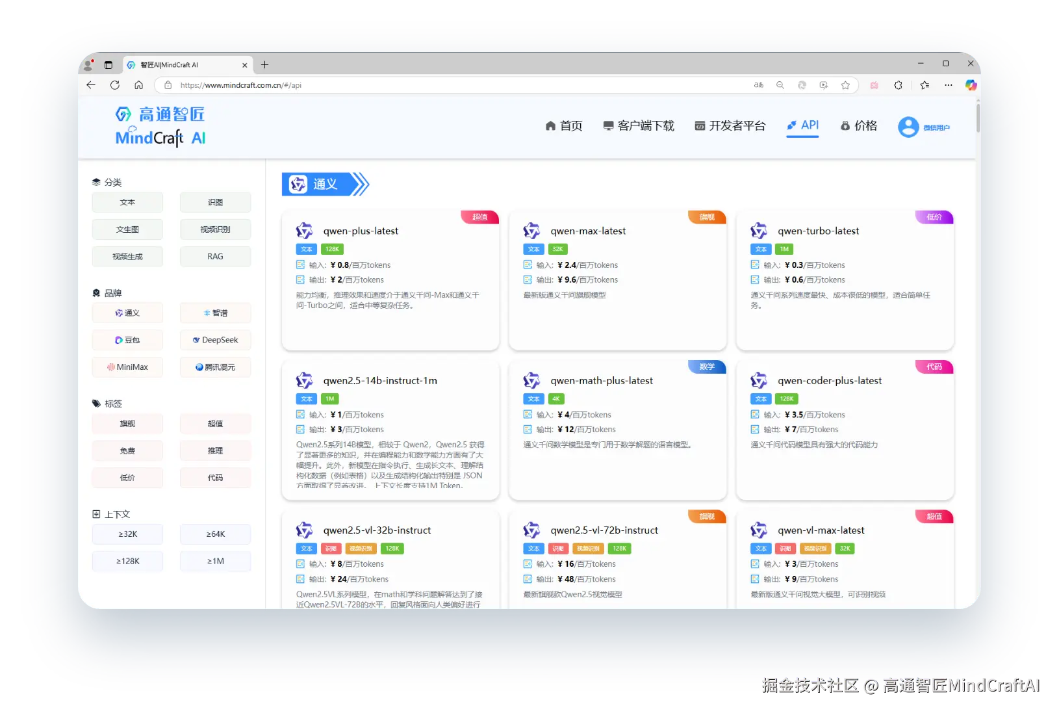The height and width of the screenshot is (713, 1059).
Task: Click the zoom out magnifier icon in address bar
Action: tap(780, 85)
